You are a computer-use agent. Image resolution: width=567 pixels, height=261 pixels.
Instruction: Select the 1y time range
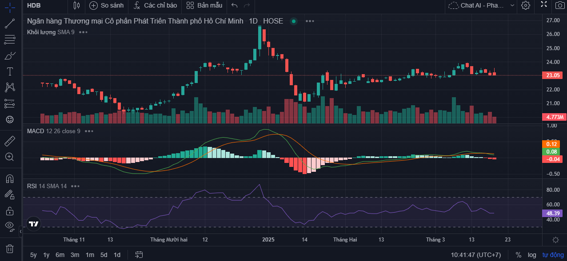click(x=46, y=255)
